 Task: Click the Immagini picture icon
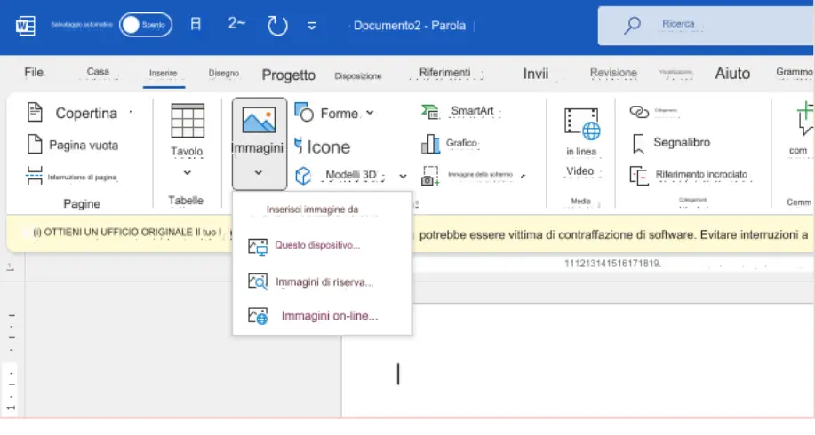pyautogui.click(x=259, y=121)
